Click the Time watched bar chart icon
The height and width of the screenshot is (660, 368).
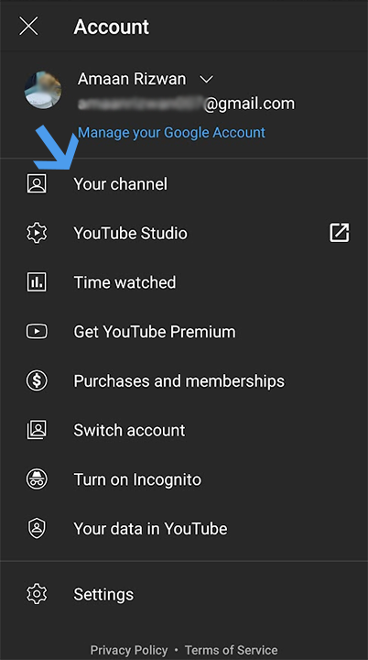(37, 282)
